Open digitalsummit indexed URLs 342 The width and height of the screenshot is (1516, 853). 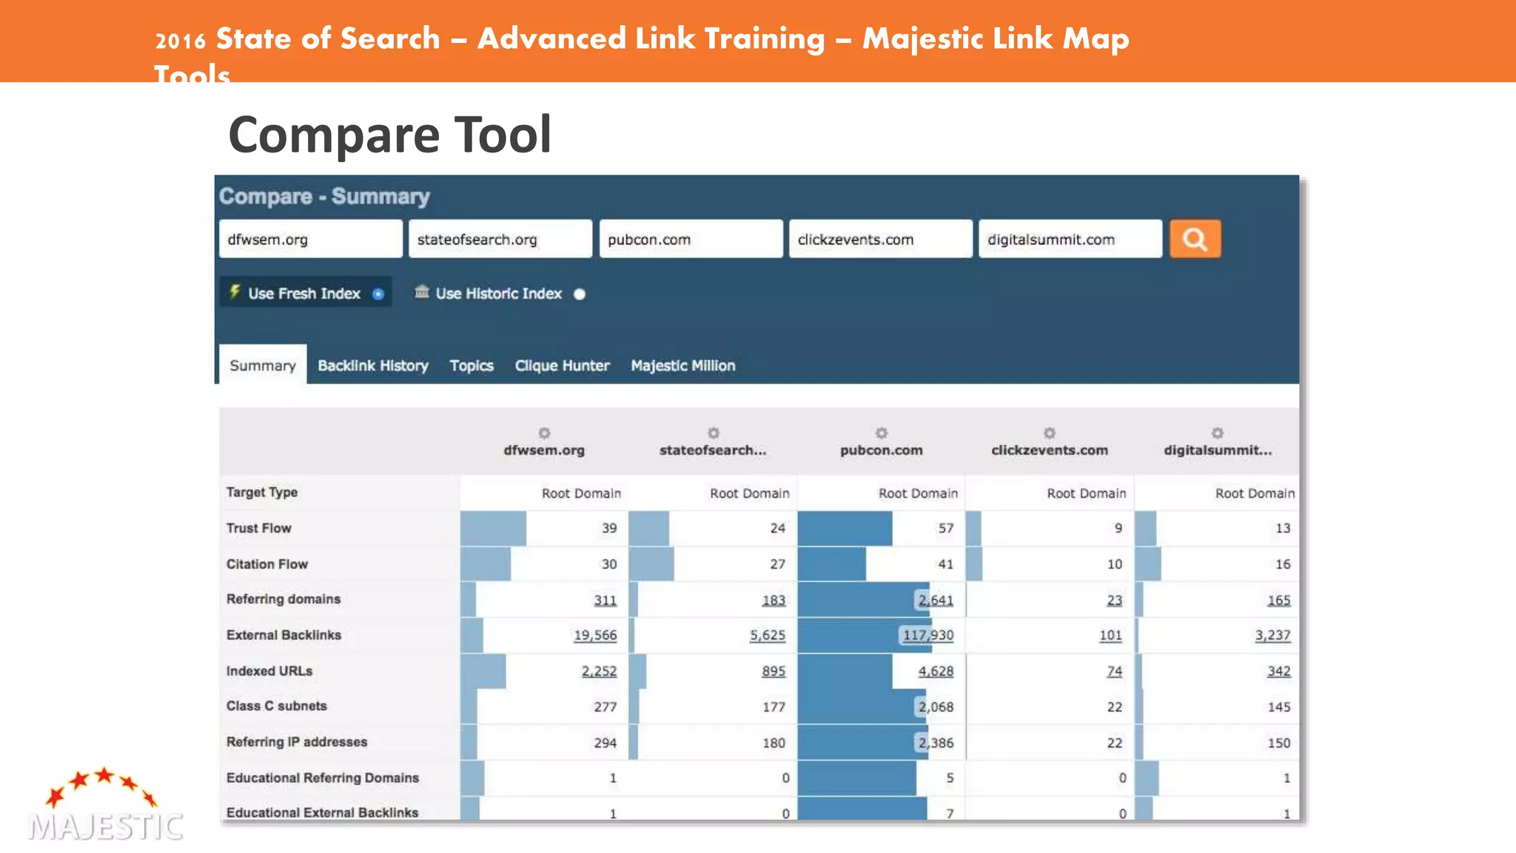tap(1279, 671)
